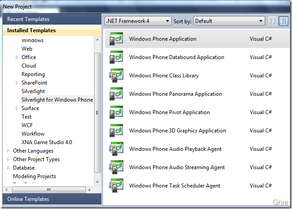Image resolution: width=292 pixels, height=209 pixels.
Task: Select Windows Phone Databound Application text
Action: (x=177, y=57)
